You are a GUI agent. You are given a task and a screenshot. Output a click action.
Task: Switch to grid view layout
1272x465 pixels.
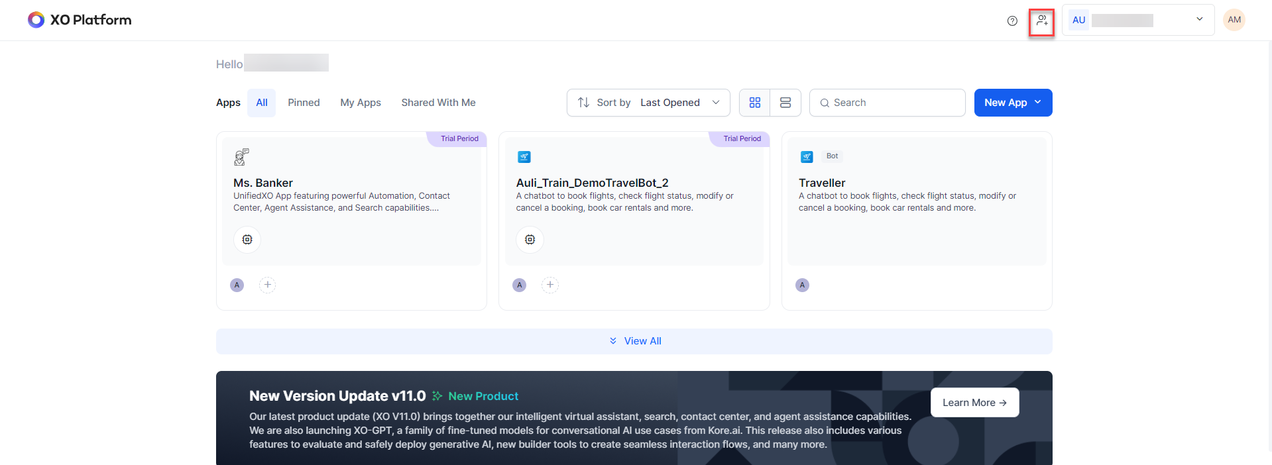[754, 103]
